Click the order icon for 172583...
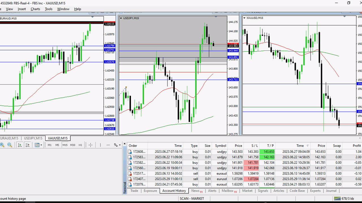Image resolution: width=362 pixels, height=203 pixels. (130, 157)
